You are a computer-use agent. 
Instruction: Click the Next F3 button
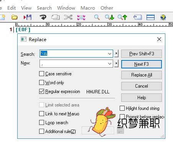click(142, 64)
